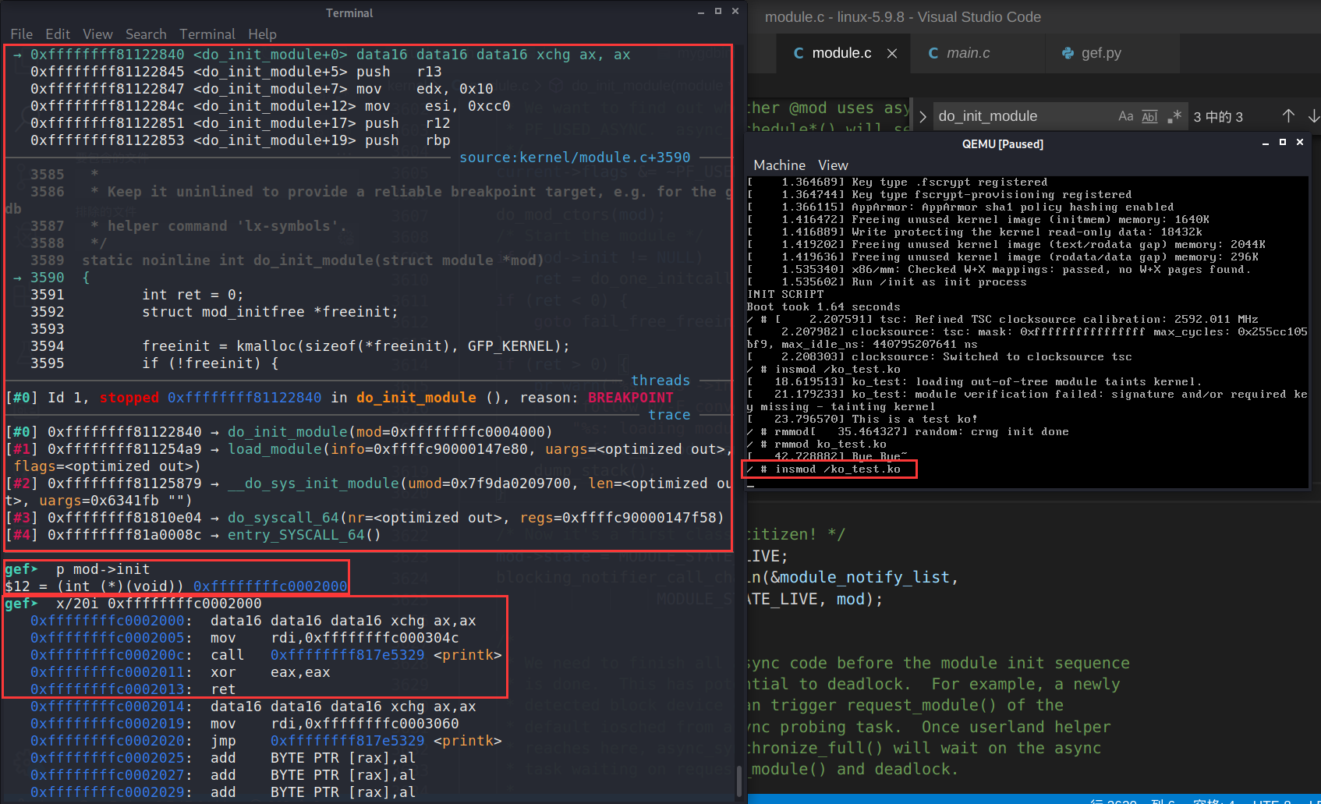1321x804 pixels.
Task: Go to previous find match arrow
Action: tap(1288, 116)
